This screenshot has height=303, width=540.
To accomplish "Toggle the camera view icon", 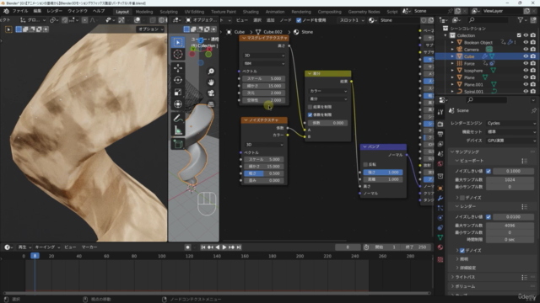I will pos(211,93).
